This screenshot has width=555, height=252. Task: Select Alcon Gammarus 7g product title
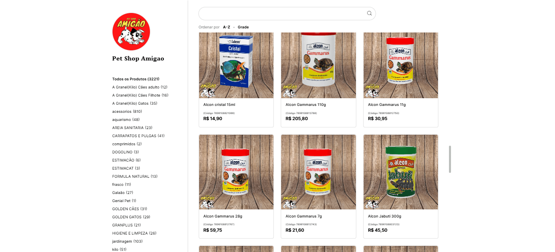click(x=304, y=216)
